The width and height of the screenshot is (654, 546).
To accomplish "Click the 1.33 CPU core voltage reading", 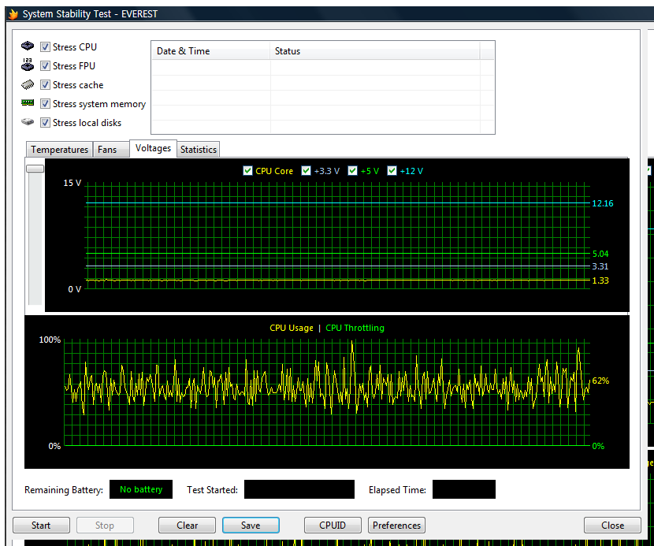I will 600,280.
